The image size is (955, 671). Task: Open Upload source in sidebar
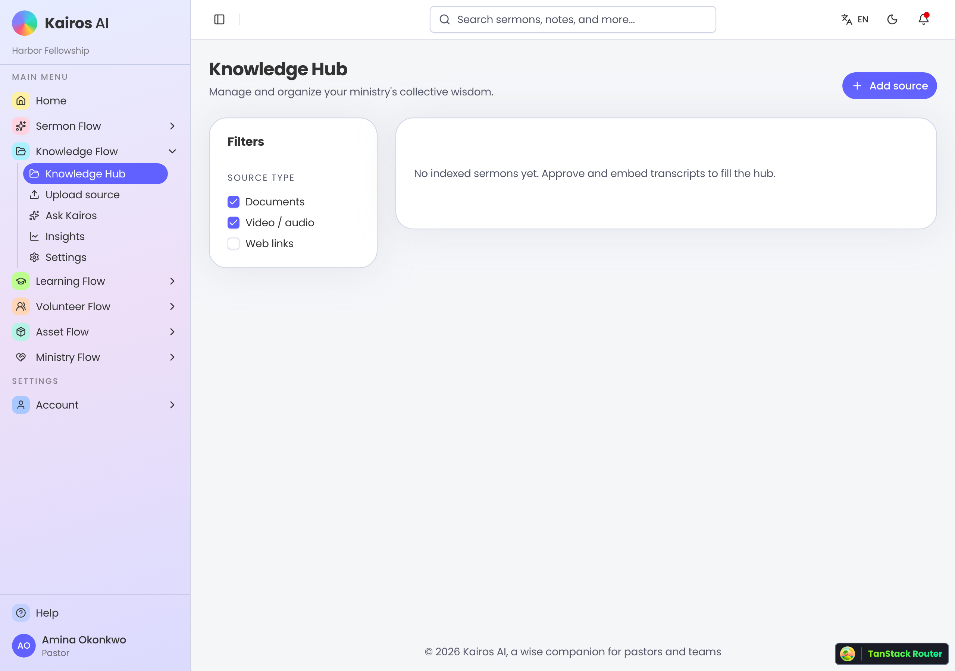(95, 195)
